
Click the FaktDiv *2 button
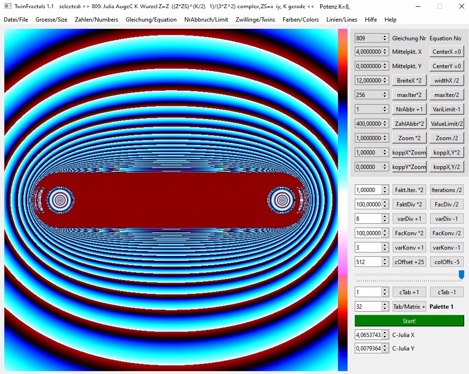pyautogui.click(x=409, y=205)
